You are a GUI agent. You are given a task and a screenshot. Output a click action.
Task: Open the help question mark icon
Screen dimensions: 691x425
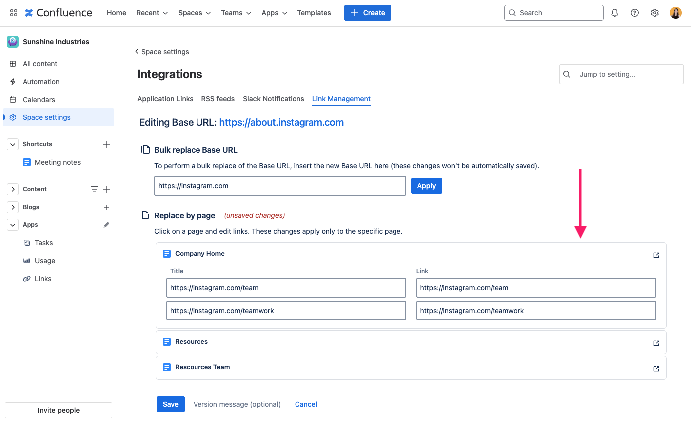click(x=635, y=13)
